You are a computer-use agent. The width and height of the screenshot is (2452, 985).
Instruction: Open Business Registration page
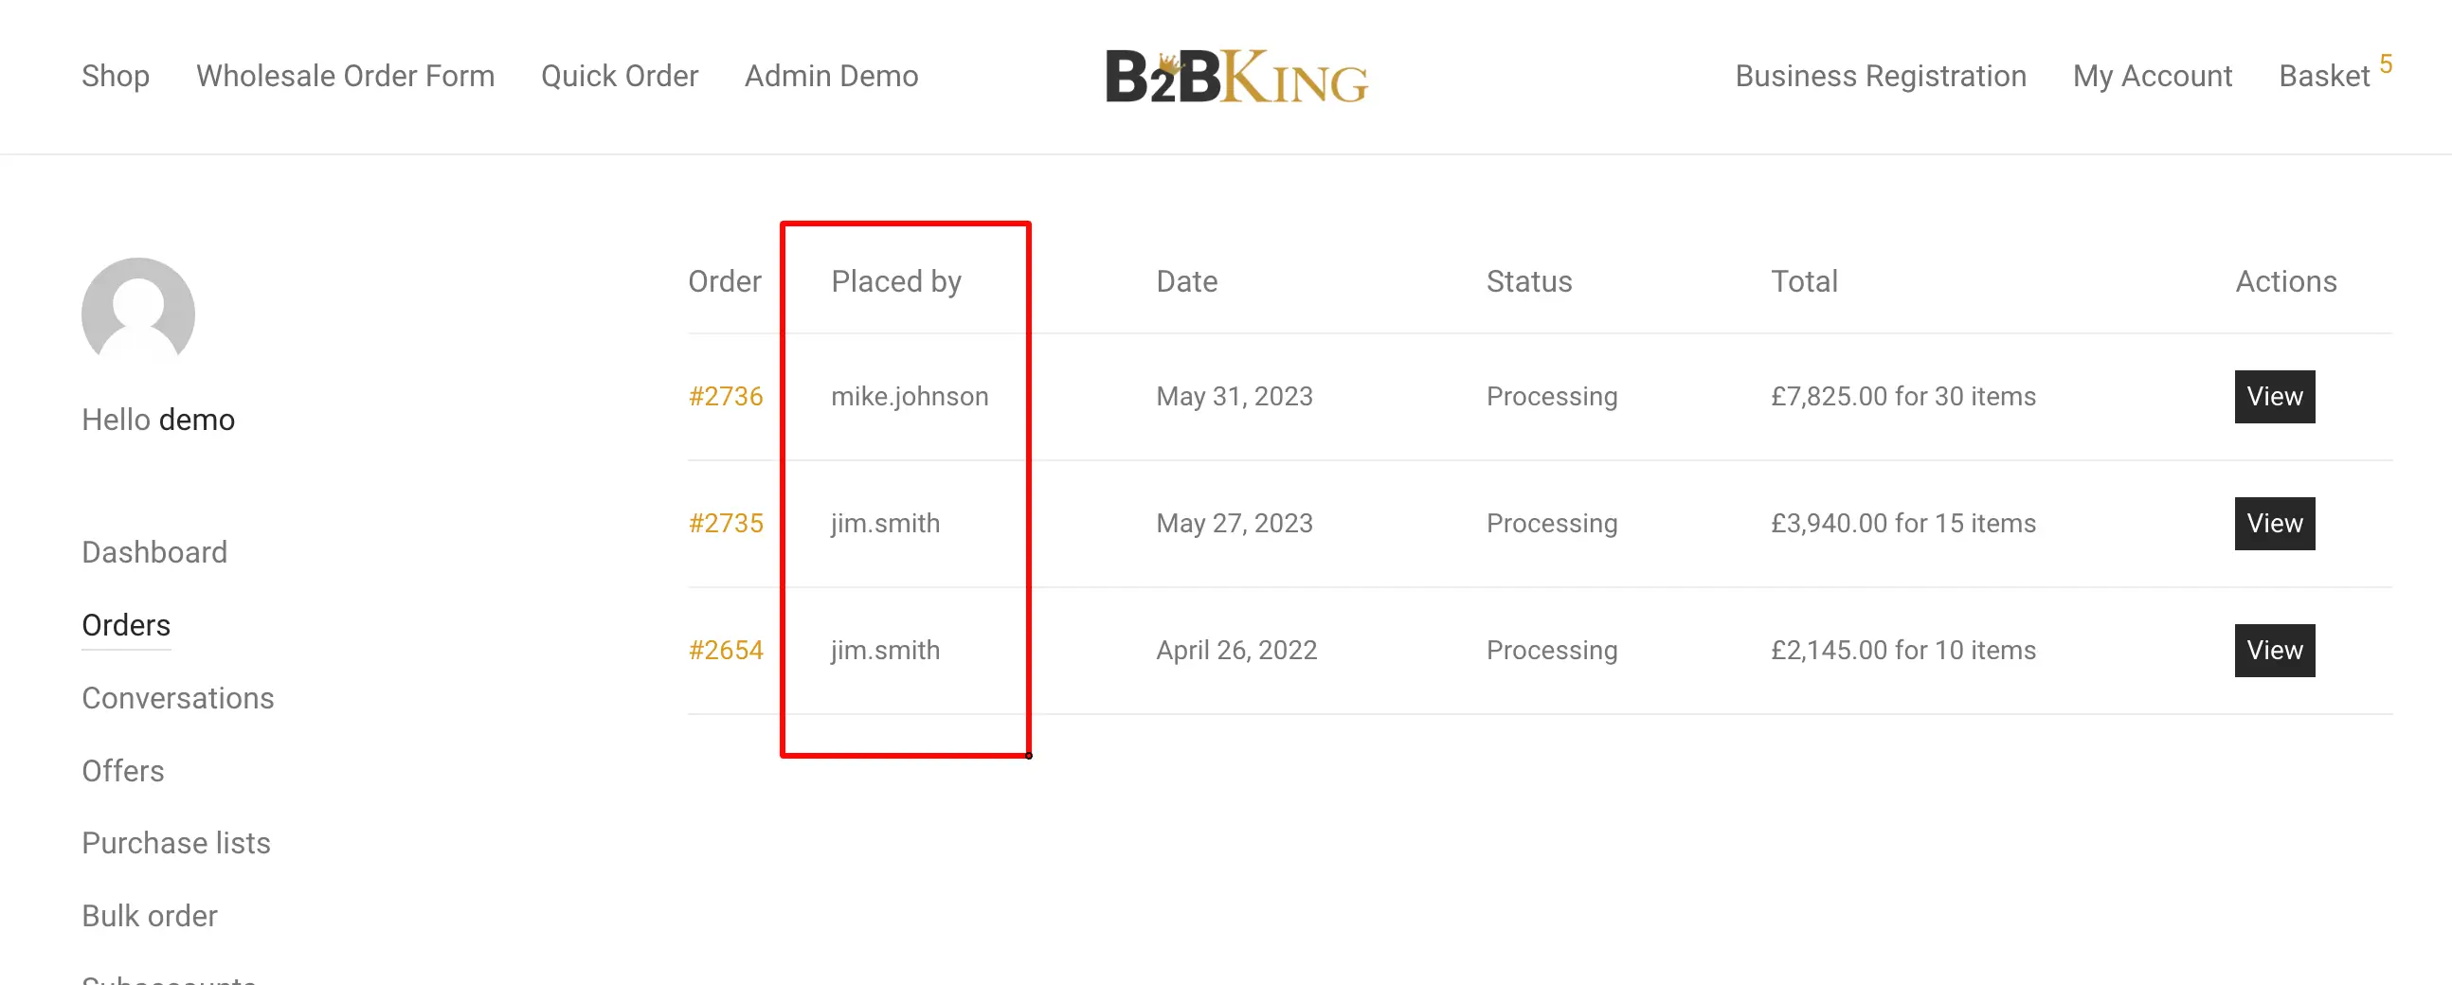[x=1880, y=76]
